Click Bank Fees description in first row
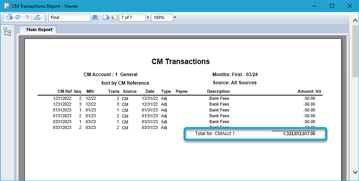359x181 pixels. point(219,98)
